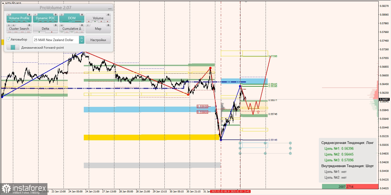
Task: Click Цель №1: 0.56396 in info panel
Action: (x=339, y=148)
